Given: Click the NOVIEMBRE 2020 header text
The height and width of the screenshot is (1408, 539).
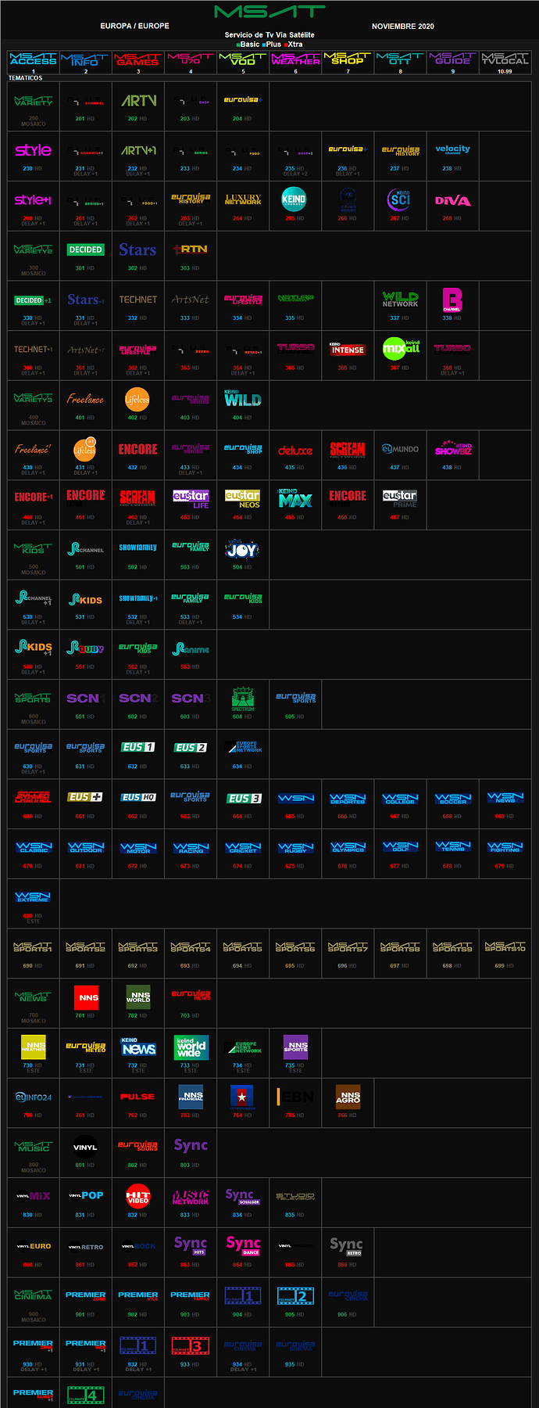Looking at the screenshot, I should point(403,27).
